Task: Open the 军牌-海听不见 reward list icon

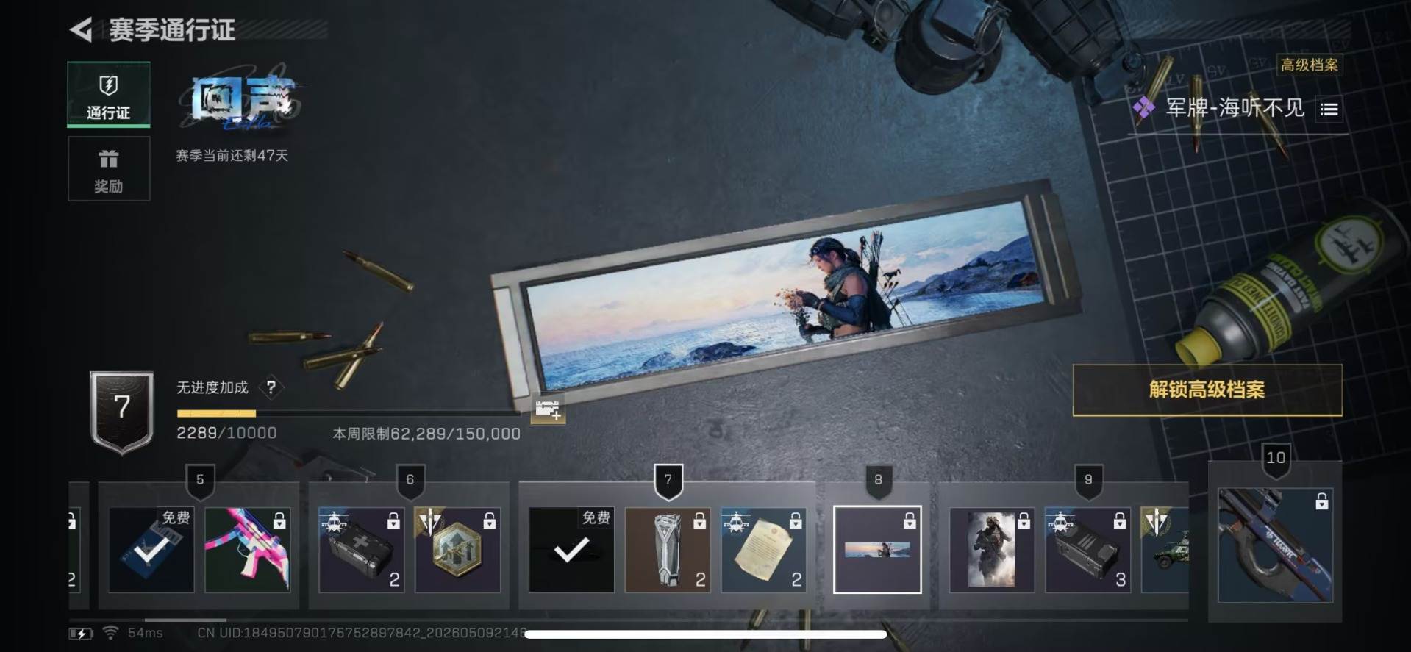Action: pyautogui.click(x=1329, y=110)
